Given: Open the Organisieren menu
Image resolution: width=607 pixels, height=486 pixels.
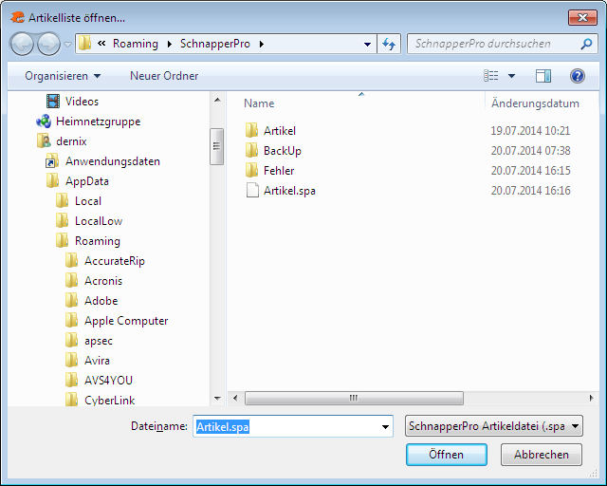Looking at the screenshot, I should point(63,76).
